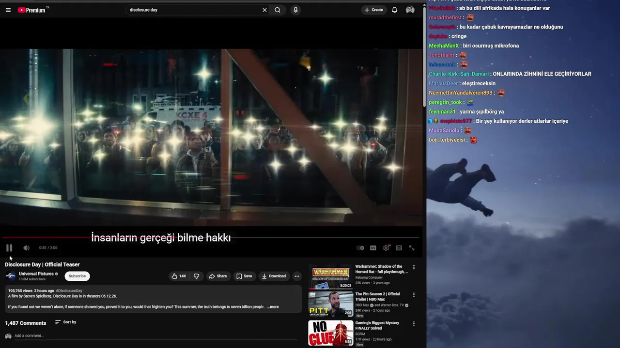Click the page scrollbar next to video
620x348 pixels.
pos(425,58)
